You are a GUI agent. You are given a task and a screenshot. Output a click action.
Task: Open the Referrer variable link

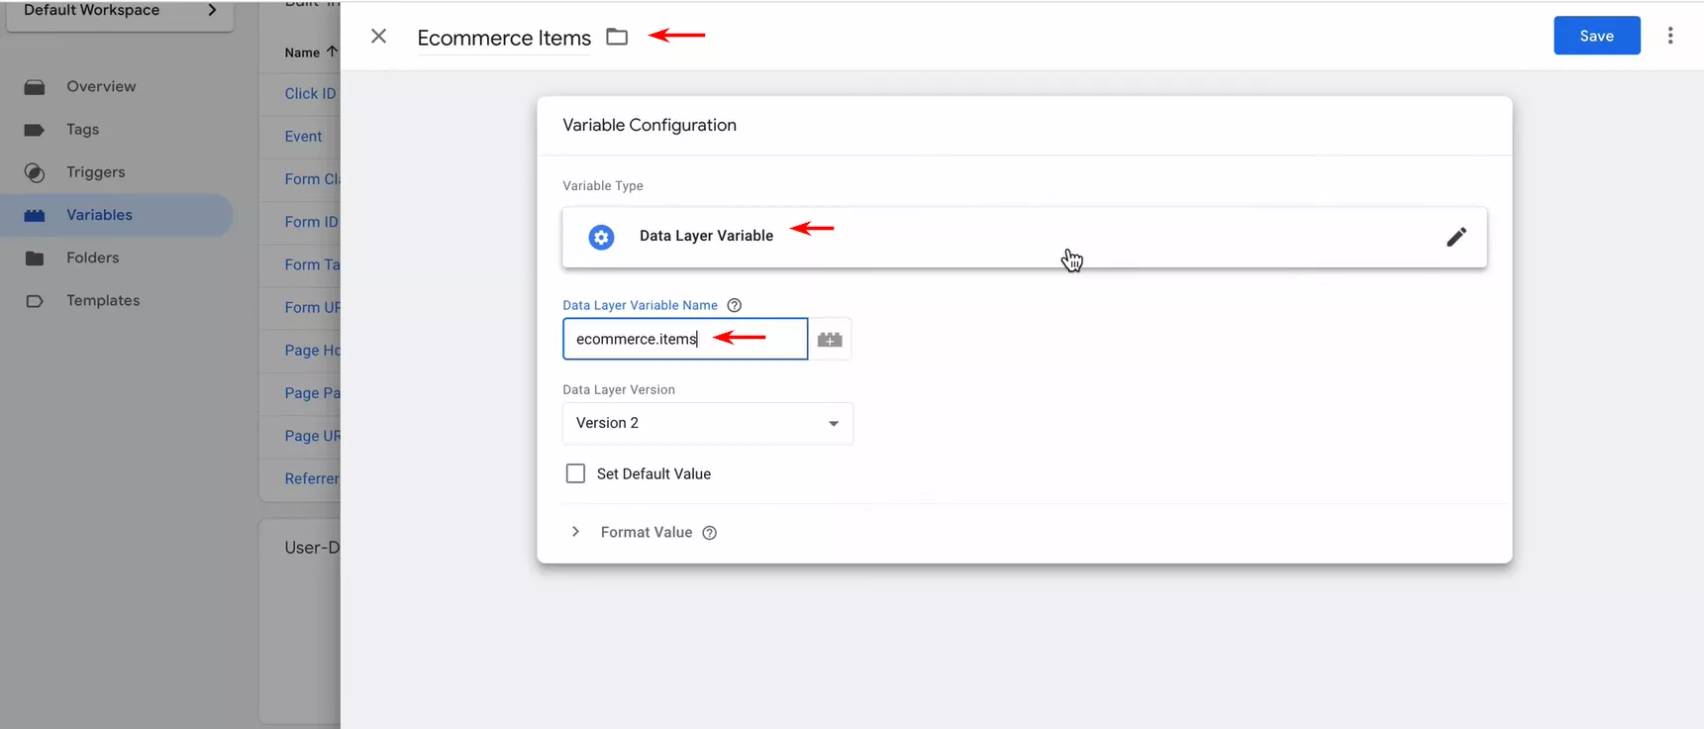(312, 478)
